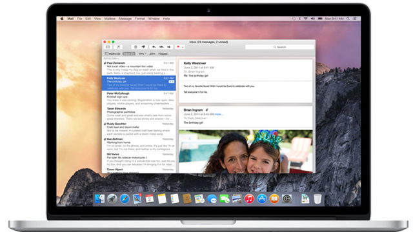Open Maps from the Dock
The width and height of the screenshot is (413, 232).
click(x=199, y=199)
